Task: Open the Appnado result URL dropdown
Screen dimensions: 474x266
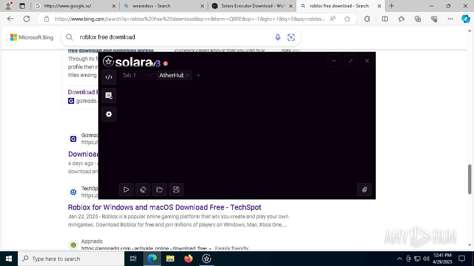Action: (210, 249)
